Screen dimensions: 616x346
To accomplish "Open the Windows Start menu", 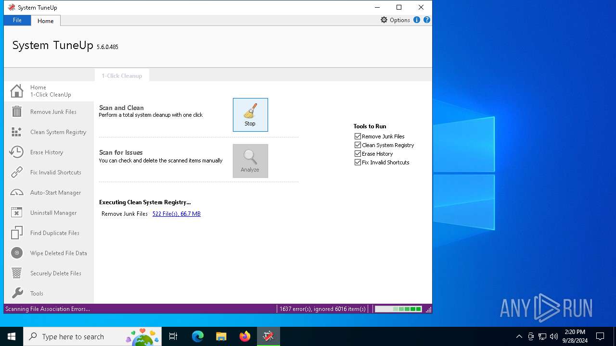I will (x=12, y=336).
